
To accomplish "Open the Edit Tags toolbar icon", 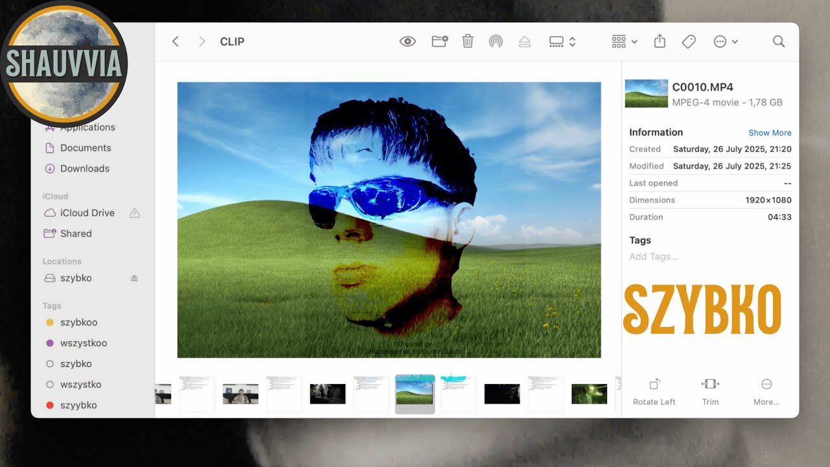I will (689, 42).
